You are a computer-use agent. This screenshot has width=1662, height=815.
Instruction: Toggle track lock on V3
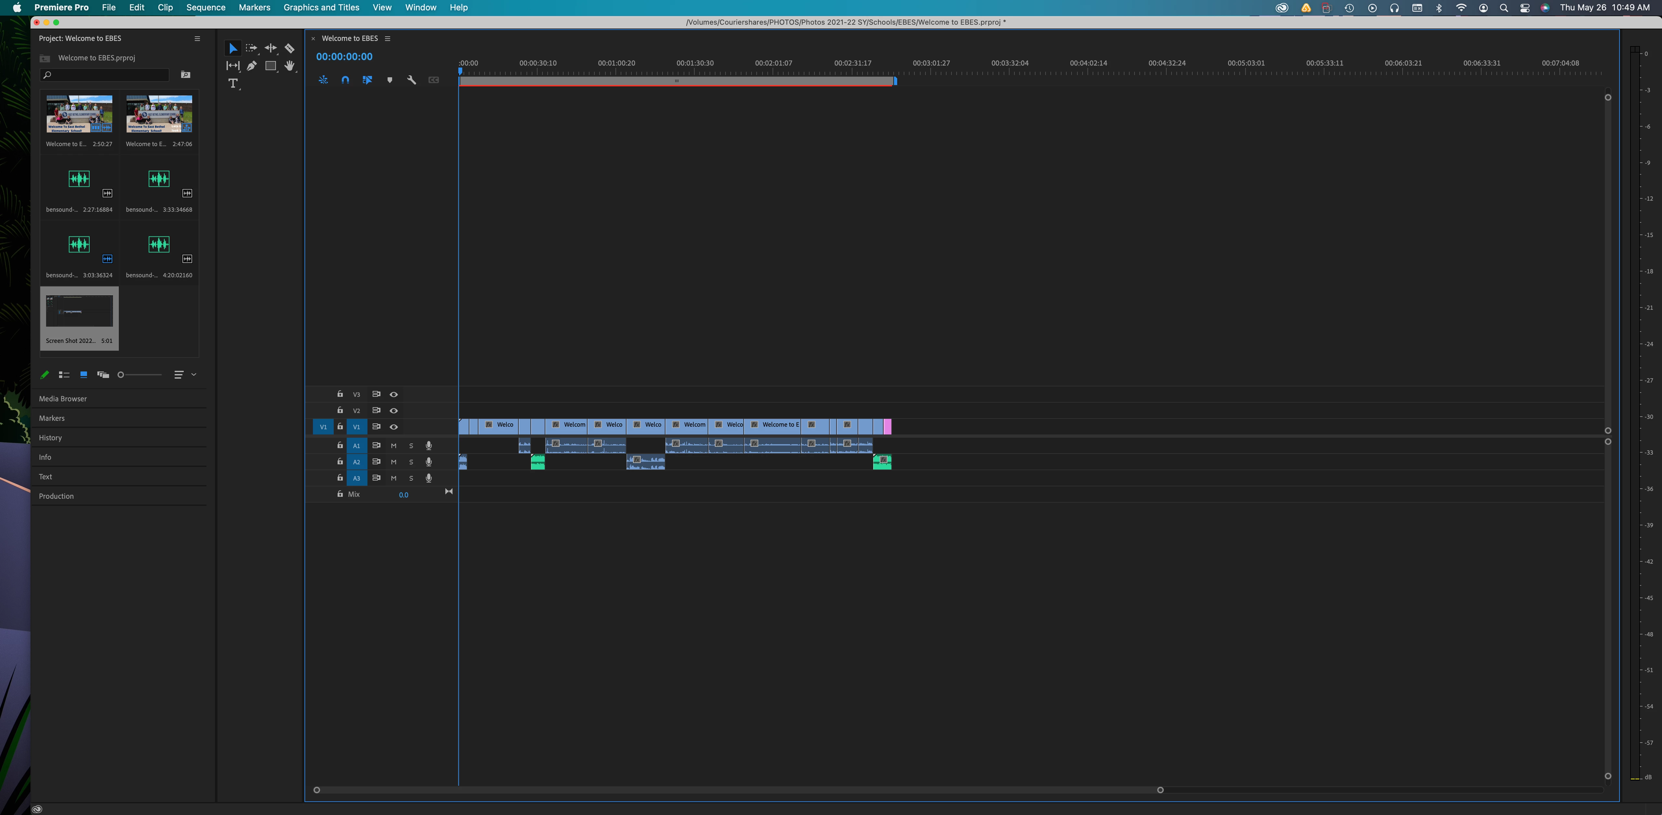[340, 394]
